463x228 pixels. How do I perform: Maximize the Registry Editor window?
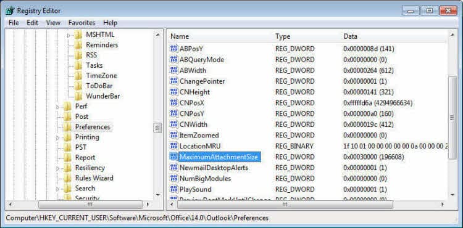pos(429,11)
